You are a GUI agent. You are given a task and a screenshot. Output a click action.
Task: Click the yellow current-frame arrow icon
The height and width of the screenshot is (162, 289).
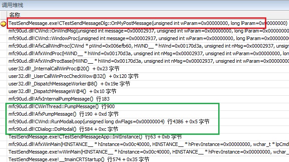[3, 24]
